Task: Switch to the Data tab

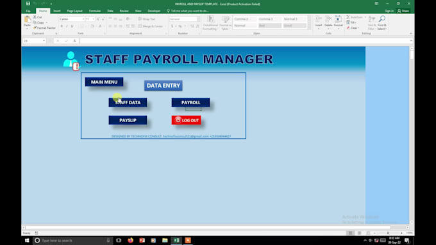Action: coord(110,11)
